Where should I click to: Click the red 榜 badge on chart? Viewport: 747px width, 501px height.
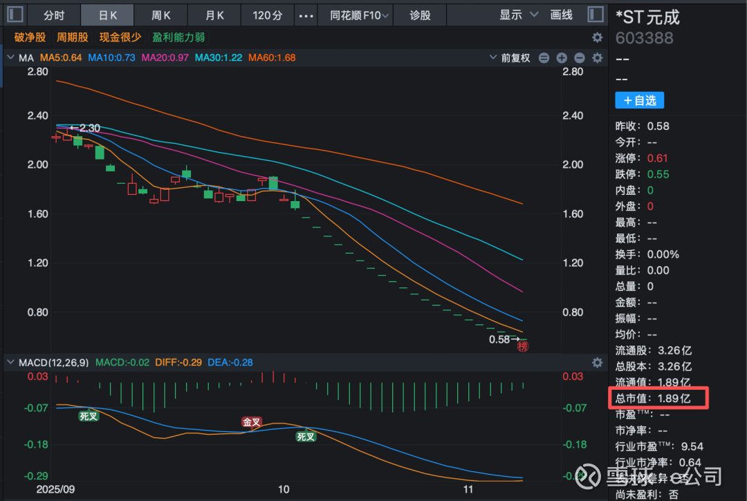point(523,346)
